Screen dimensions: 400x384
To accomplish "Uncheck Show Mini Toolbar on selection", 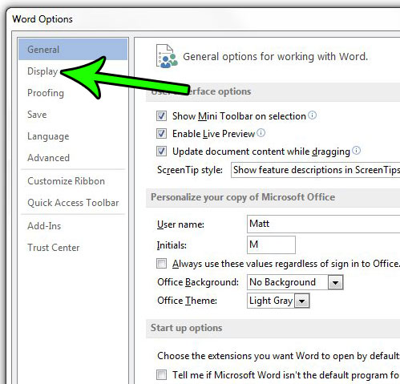I will tap(161, 116).
